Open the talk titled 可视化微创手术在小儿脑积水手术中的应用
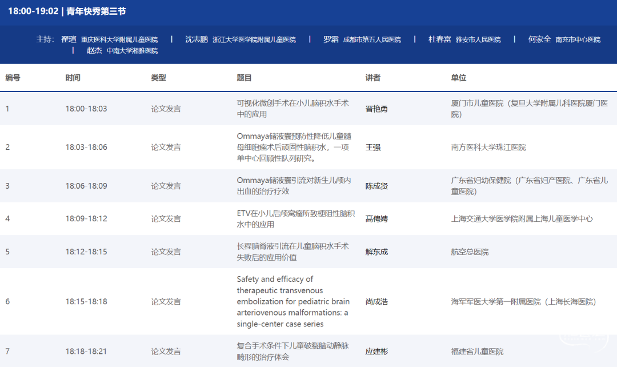Viewport: 617px width, 367px height. tap(293, 109)
